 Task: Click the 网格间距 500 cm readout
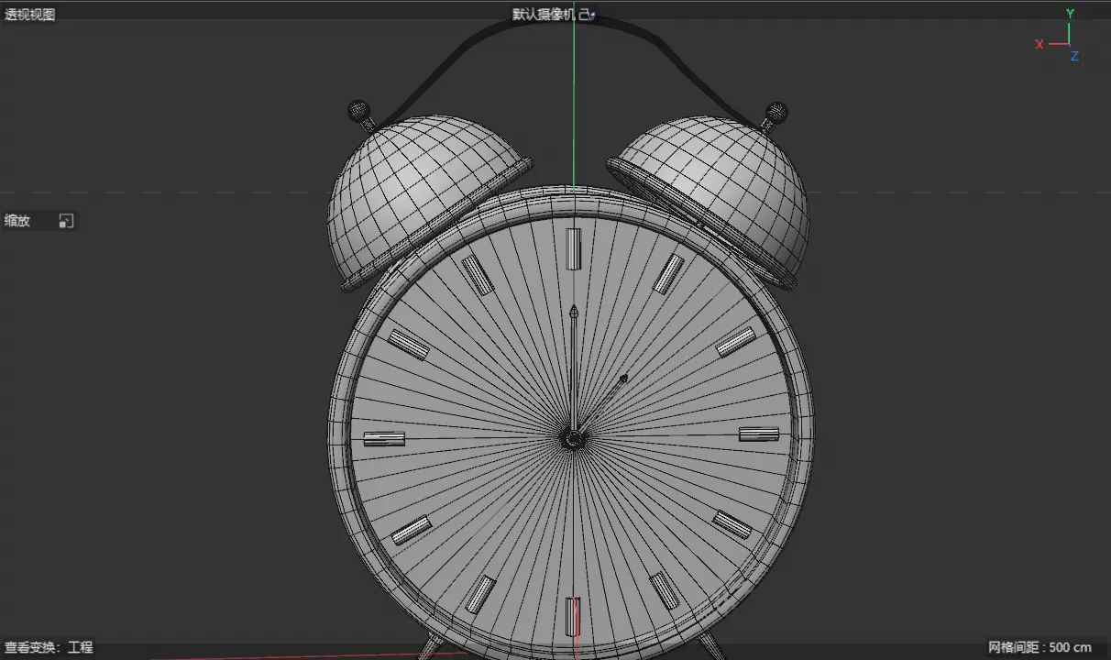(x=1040, y=647)
